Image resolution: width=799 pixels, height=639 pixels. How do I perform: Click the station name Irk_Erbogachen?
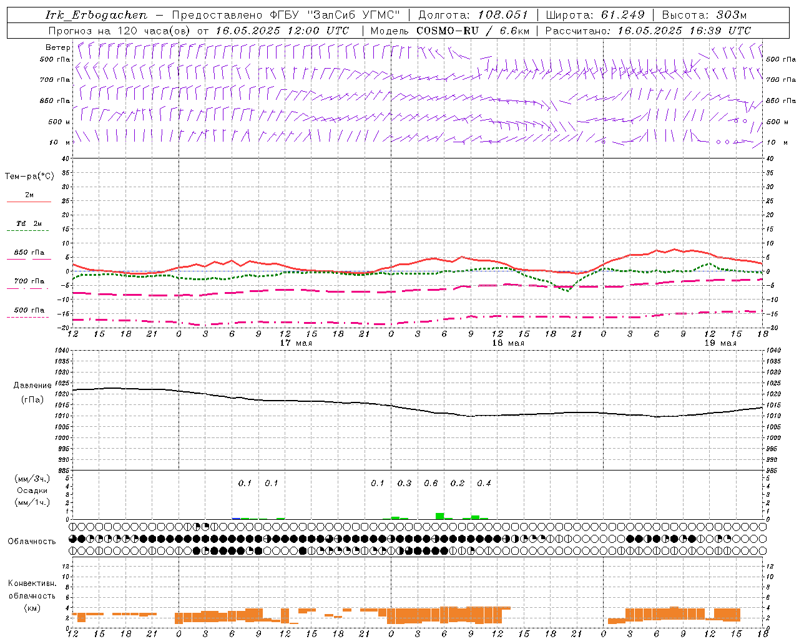pyautogui.click(x=96, y=15)
